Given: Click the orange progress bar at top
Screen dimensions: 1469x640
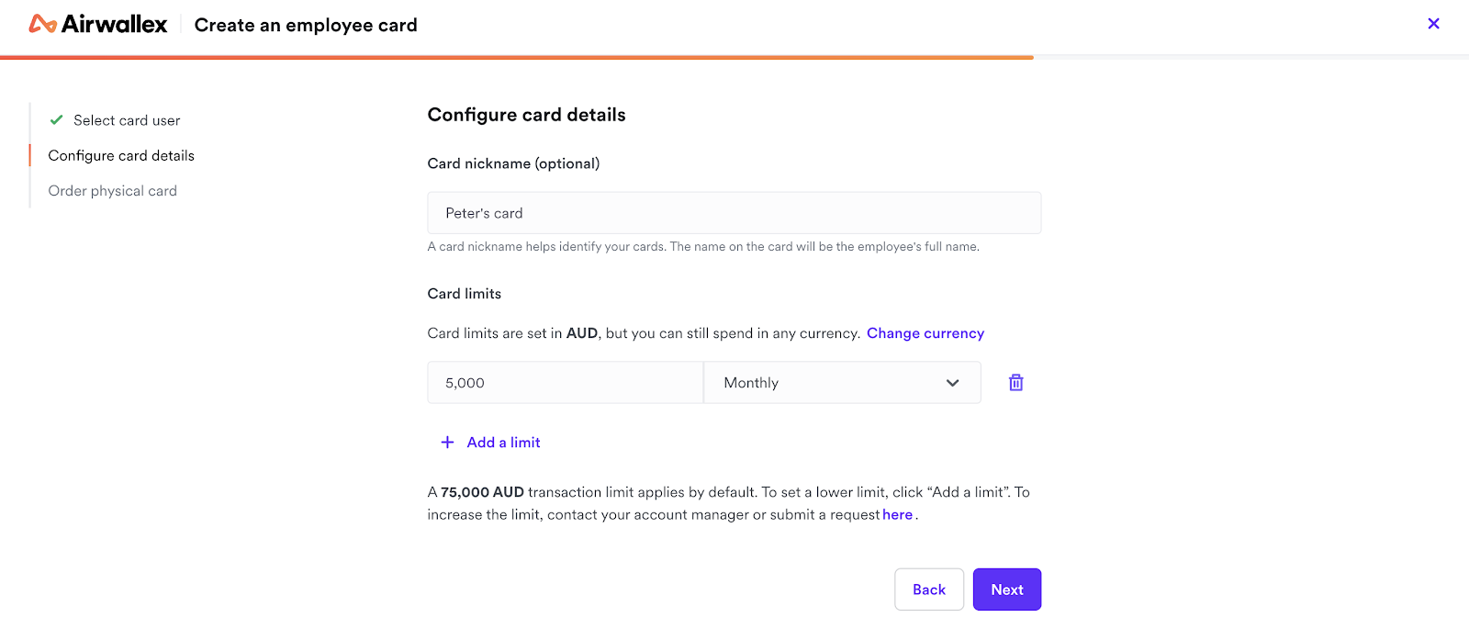Looking at the screenshot, I should 517,57.
